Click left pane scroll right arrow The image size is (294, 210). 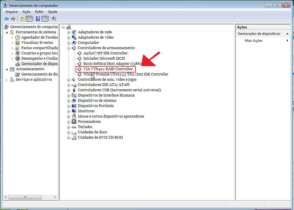click(x=55, y=197)
